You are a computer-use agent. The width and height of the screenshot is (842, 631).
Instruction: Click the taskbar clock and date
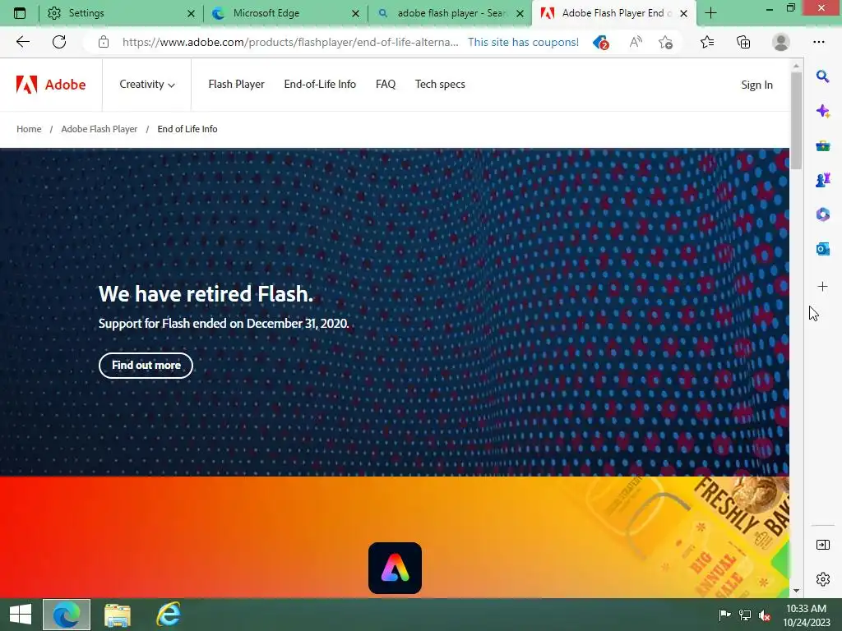[806, 615]
